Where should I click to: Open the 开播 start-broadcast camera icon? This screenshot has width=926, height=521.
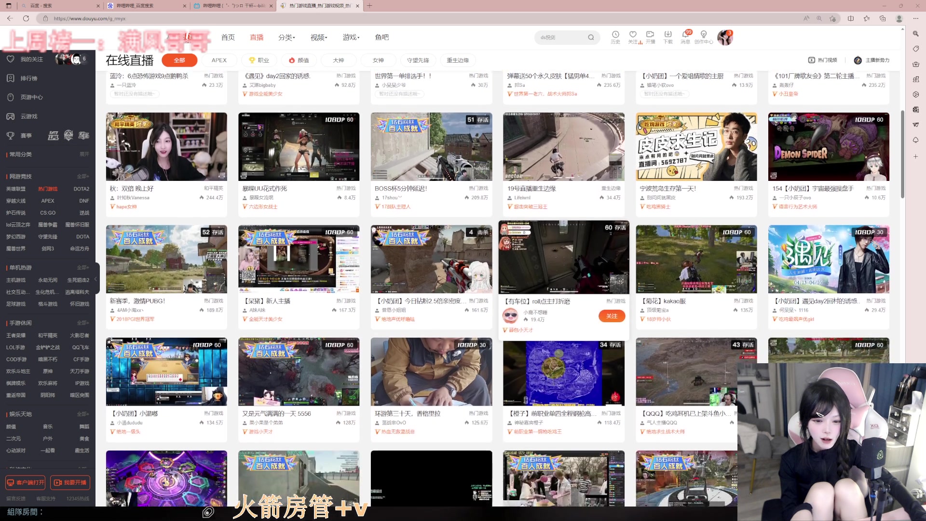(x=650, y=37)
